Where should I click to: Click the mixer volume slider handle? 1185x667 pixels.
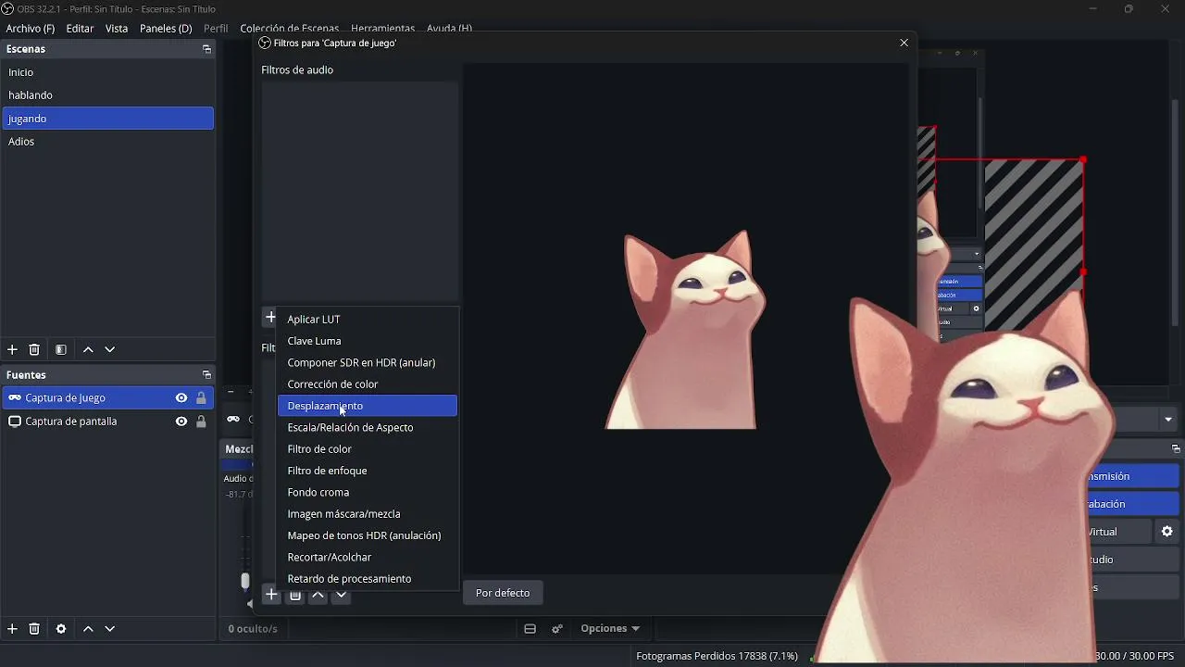245,581
